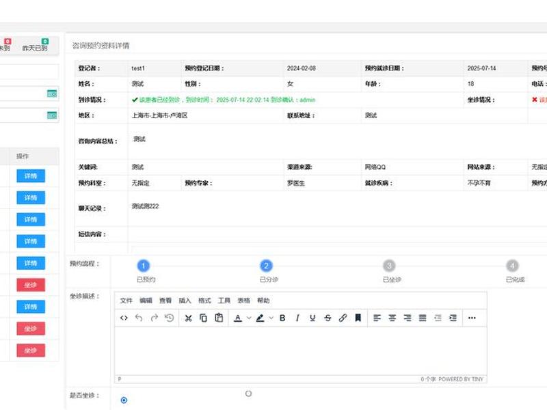
Task: Click the POWERED BY TINY link
Action: (461, 379)
